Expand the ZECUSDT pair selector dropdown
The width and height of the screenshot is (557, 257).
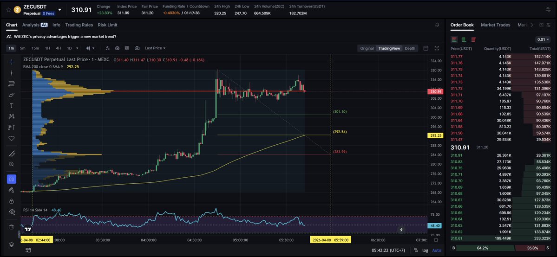59,10
